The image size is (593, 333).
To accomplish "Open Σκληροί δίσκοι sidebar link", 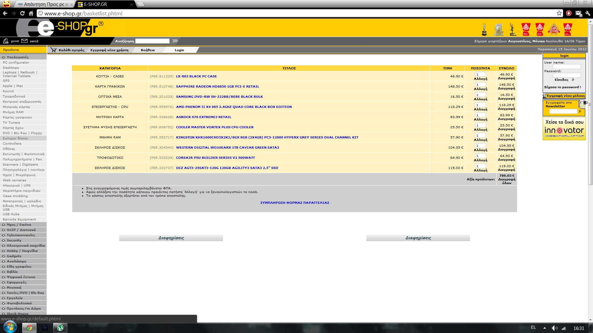I will [15, 138].
